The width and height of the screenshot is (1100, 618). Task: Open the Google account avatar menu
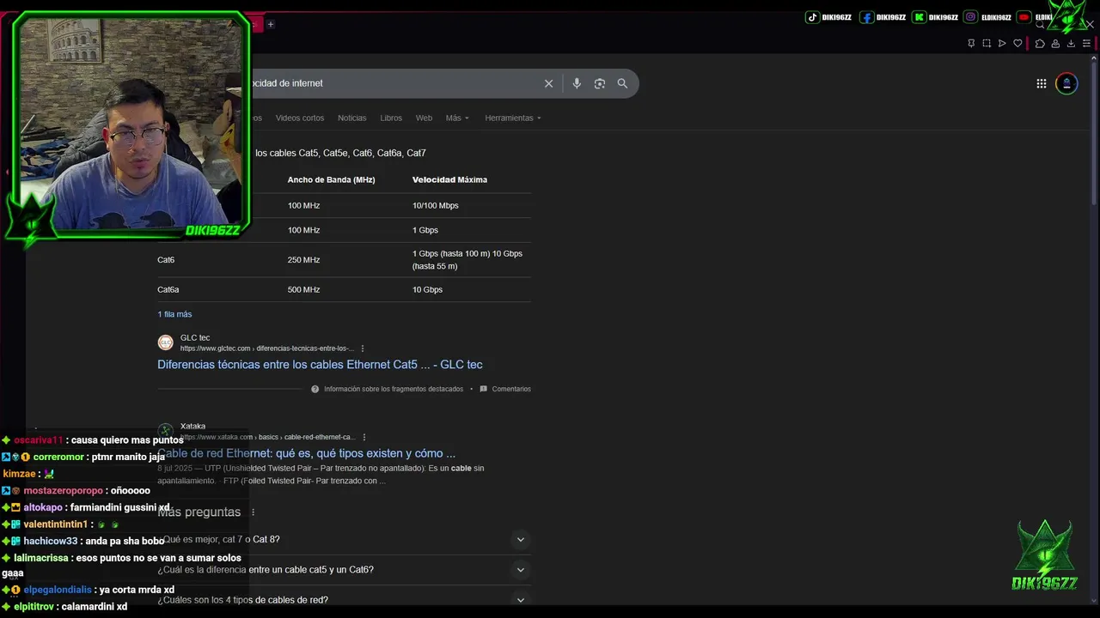click(x=1066, y=83)
